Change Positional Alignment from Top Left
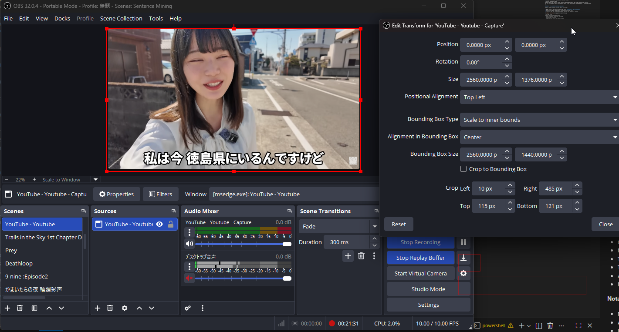 [x=539, y=97]
